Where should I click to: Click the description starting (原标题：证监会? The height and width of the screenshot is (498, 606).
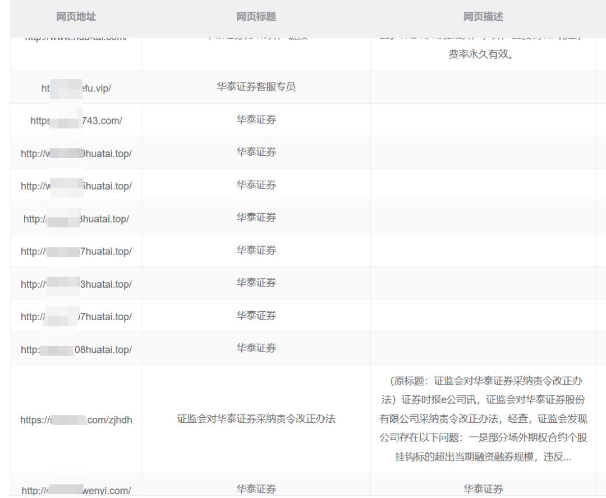(x=483, y=419)
